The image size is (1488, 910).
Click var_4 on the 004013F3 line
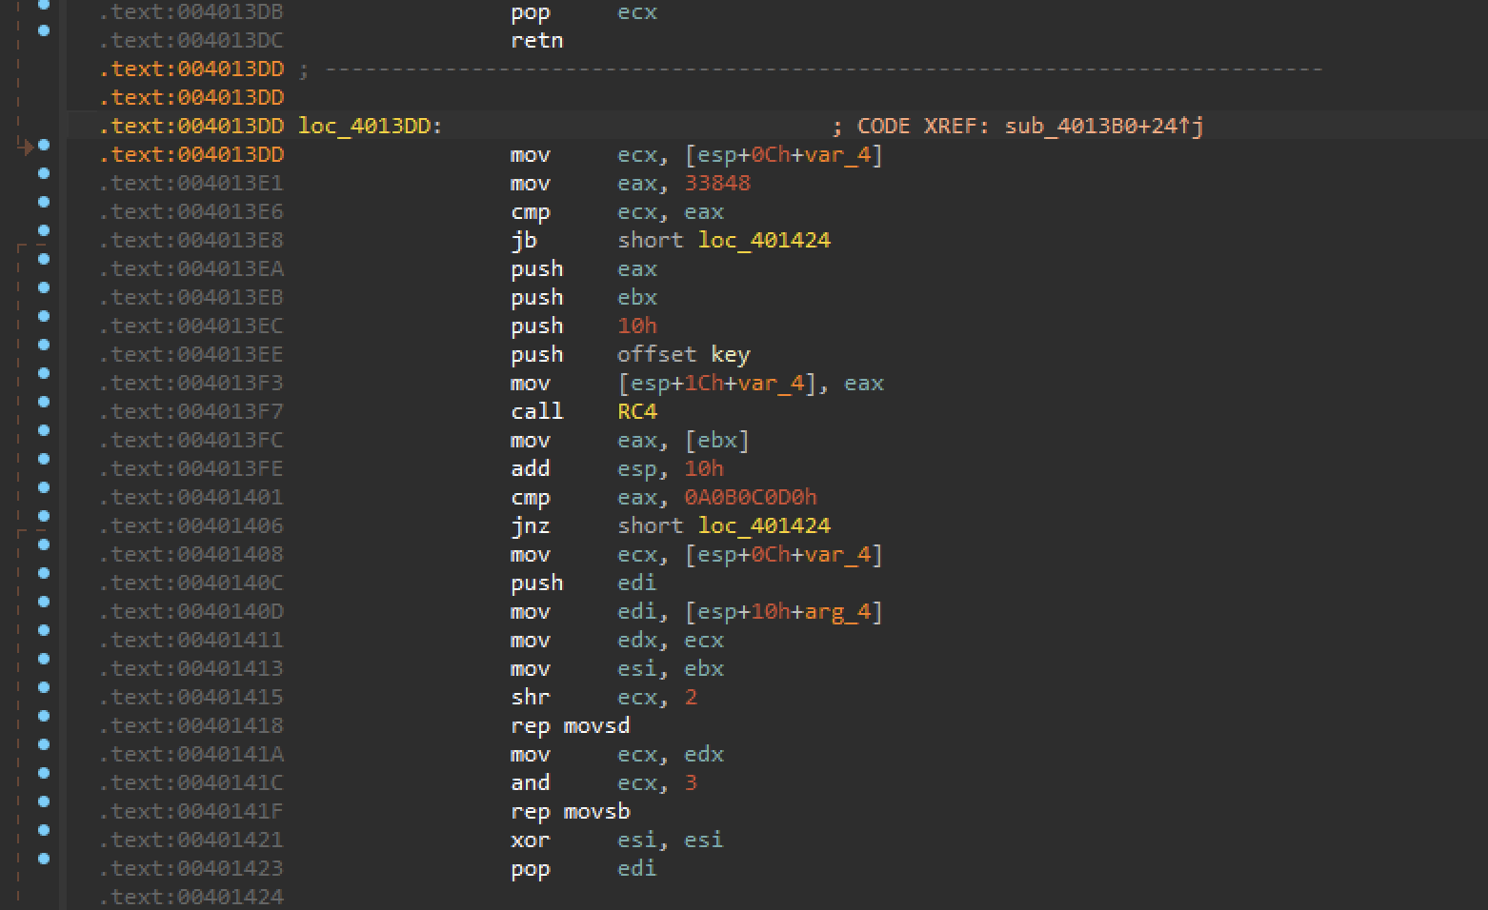[x=771, y=384]
